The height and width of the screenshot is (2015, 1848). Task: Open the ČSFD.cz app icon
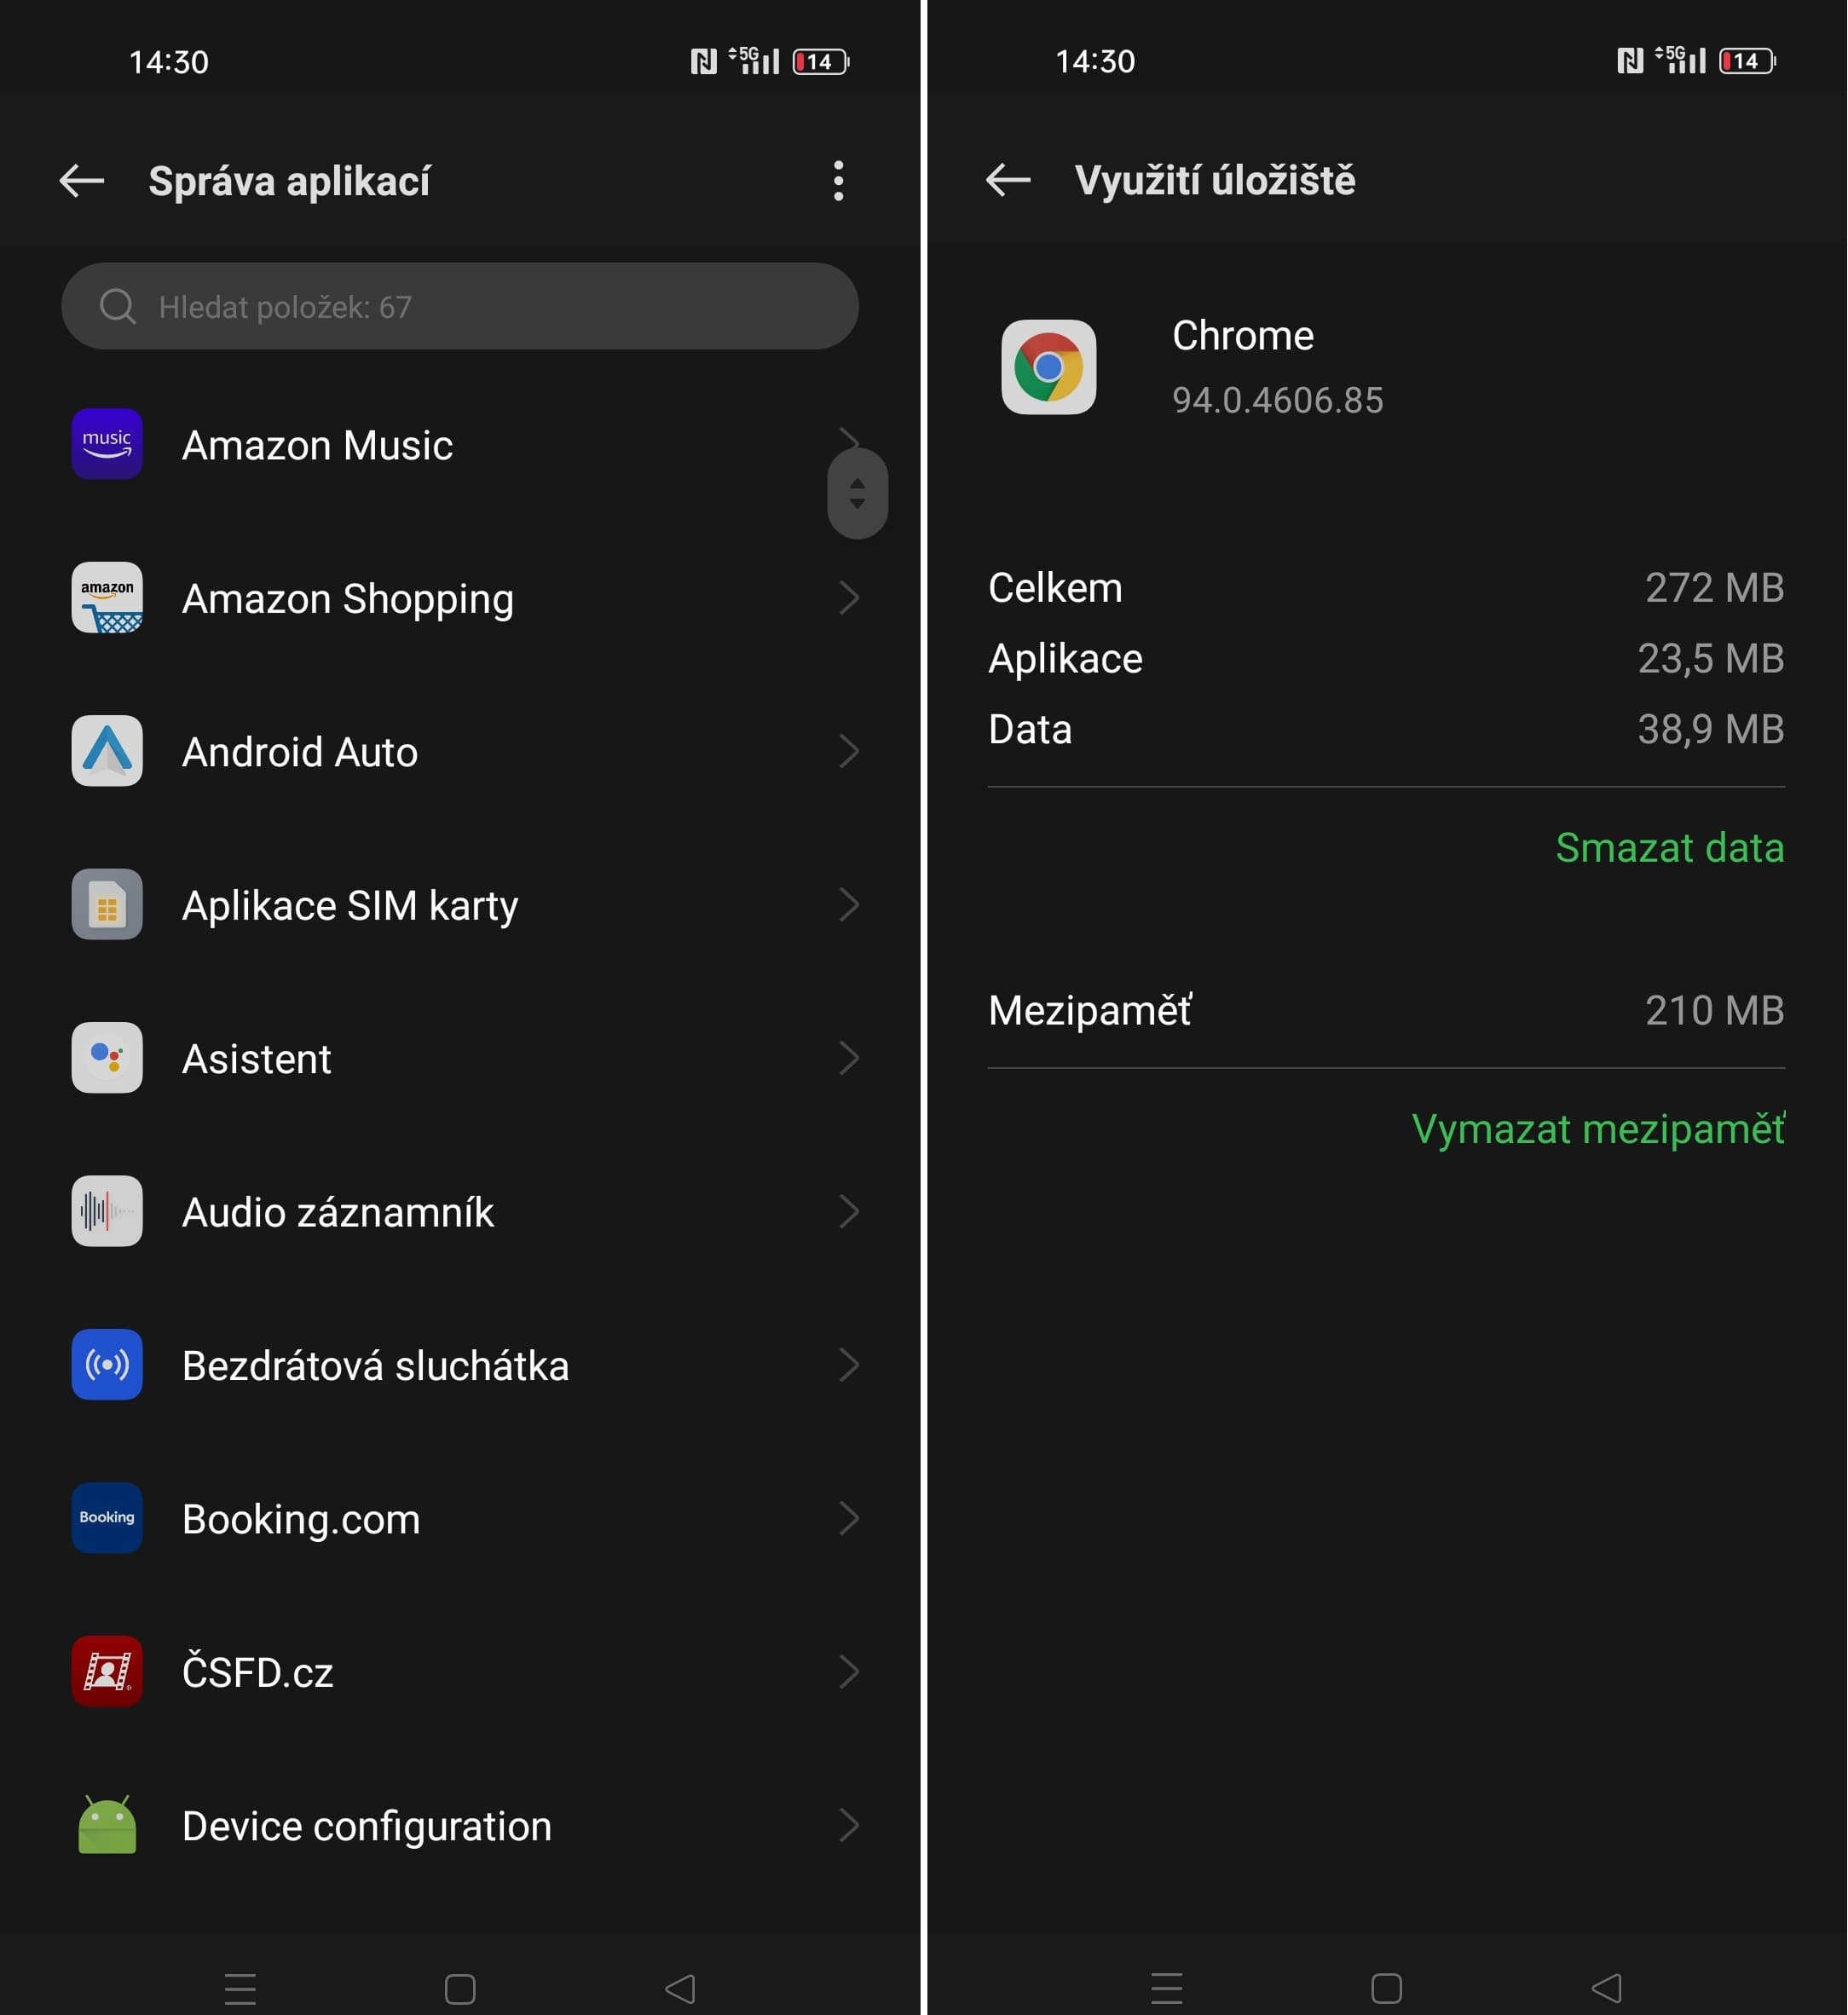(x=107, y=1671)
